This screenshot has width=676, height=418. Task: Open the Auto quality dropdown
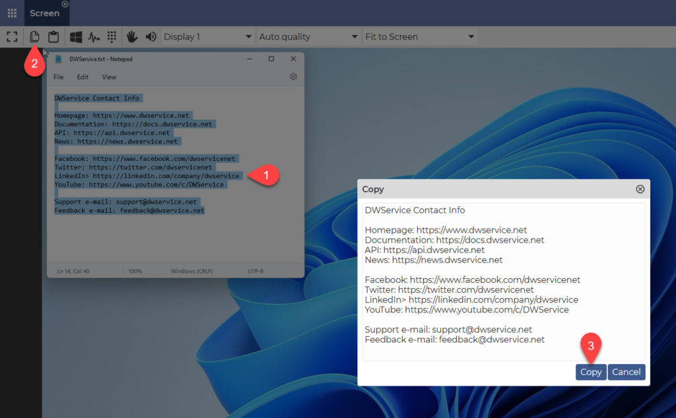pos(308,36)
